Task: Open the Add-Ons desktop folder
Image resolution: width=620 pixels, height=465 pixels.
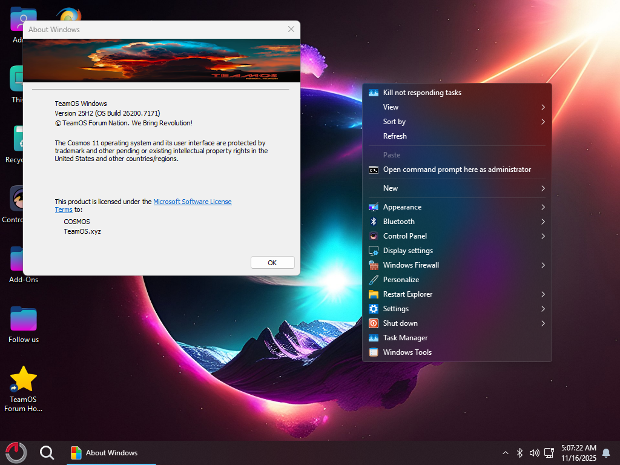Action: [24, 260]
